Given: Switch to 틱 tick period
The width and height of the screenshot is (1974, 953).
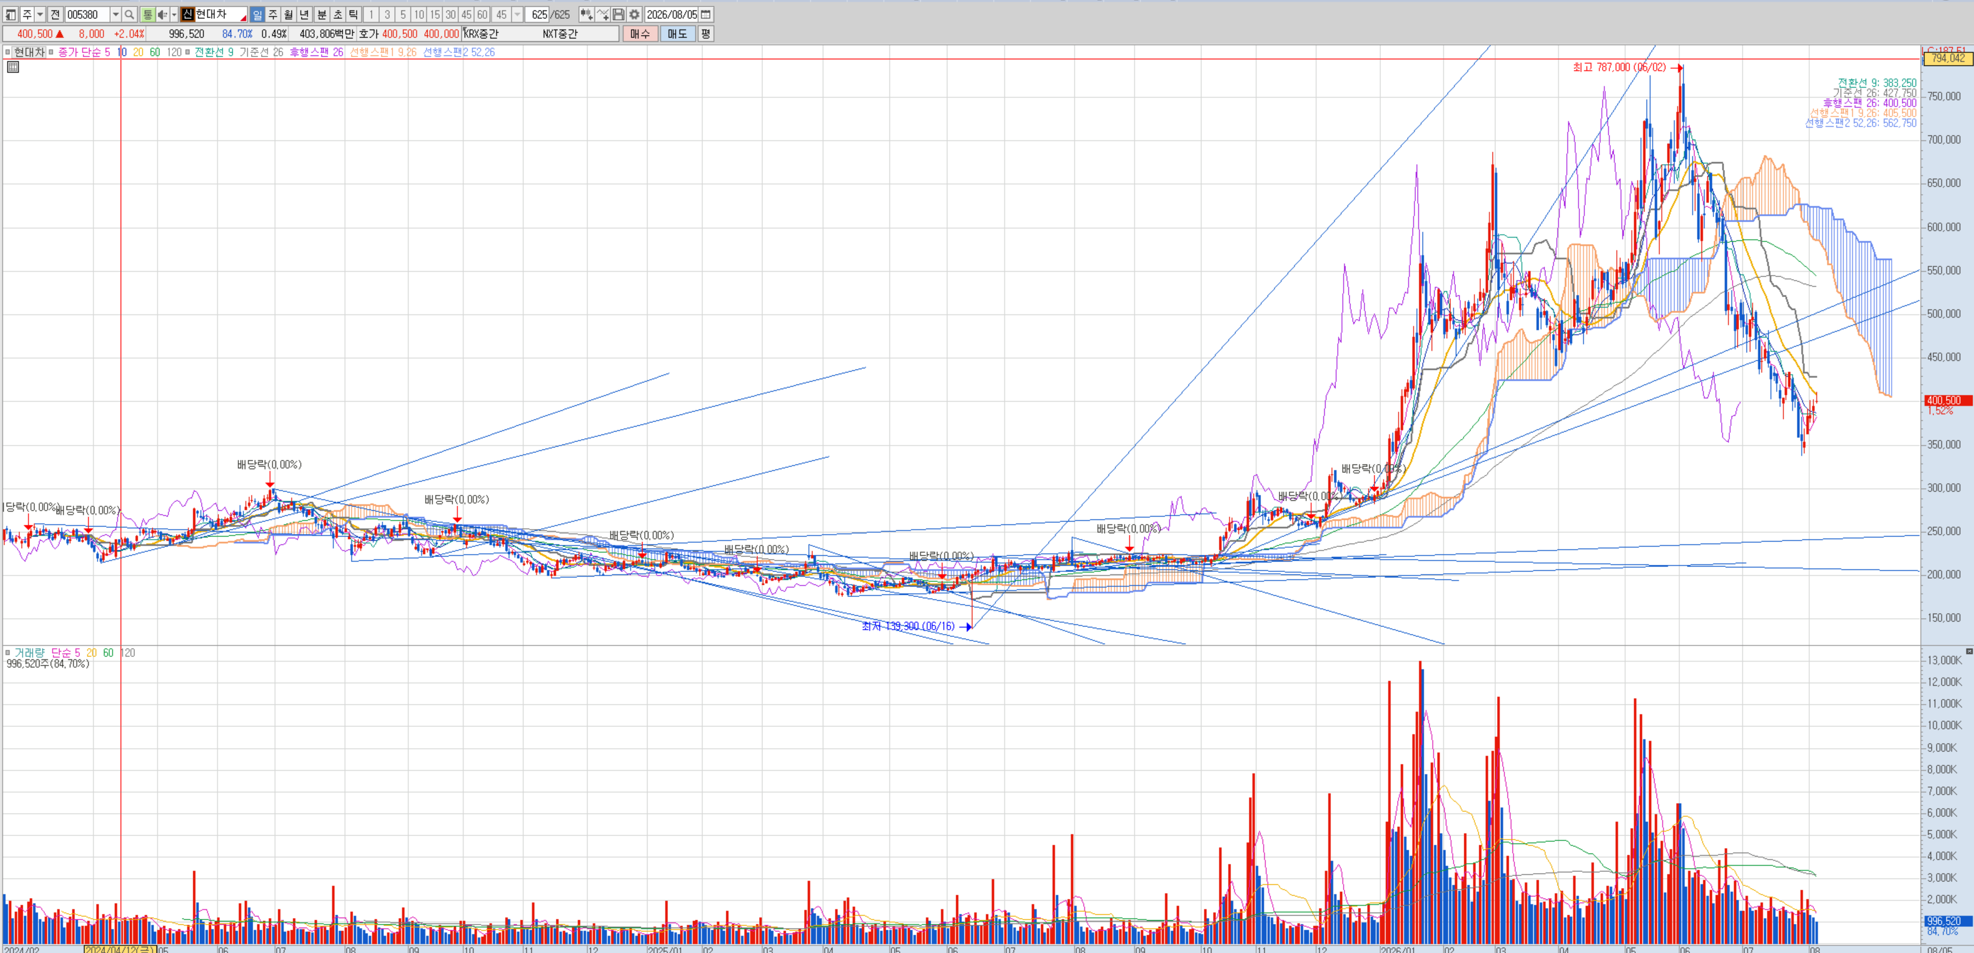Looking at the screenshot, I should (x=353, y=14).
